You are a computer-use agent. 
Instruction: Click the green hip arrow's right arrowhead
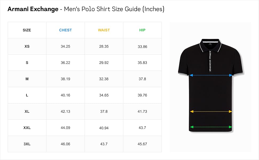tap(230, 127)
